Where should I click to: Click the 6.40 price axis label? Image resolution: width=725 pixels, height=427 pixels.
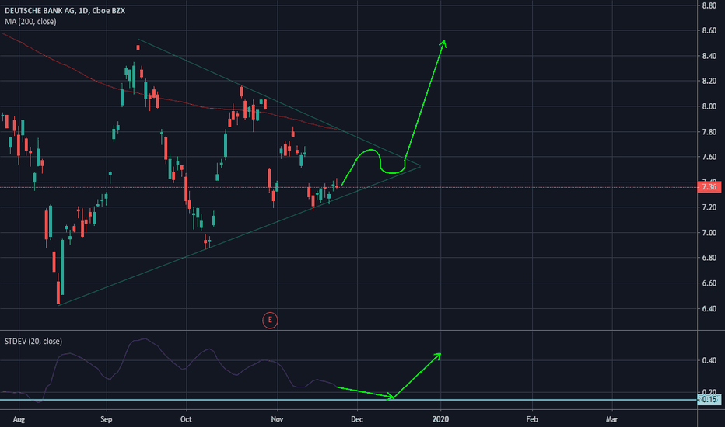click(709, 308)
